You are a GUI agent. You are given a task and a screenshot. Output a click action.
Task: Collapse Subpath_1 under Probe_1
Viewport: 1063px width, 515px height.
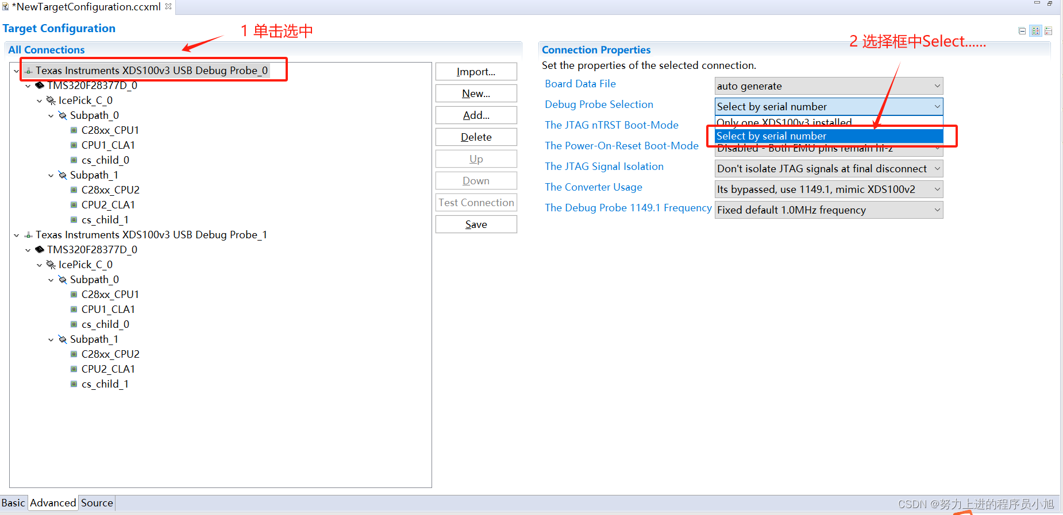pyautogui.click(x=51, y=340)
